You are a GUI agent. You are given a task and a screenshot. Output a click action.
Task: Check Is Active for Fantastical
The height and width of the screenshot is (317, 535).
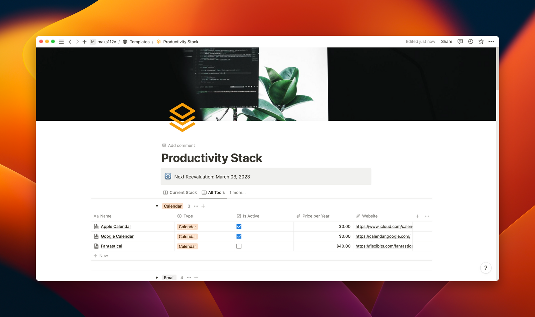[239, 246]
